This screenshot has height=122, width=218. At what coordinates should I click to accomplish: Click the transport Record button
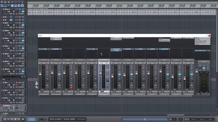23,119
